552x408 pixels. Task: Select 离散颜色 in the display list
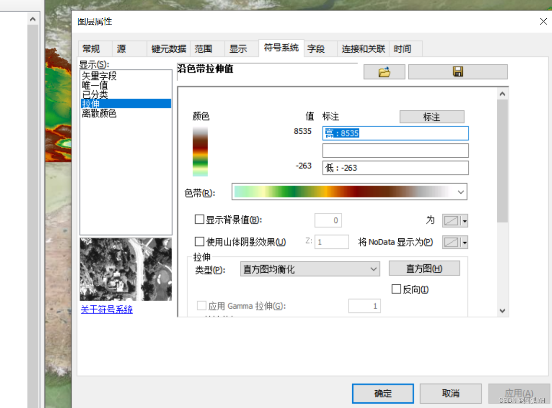99,113
